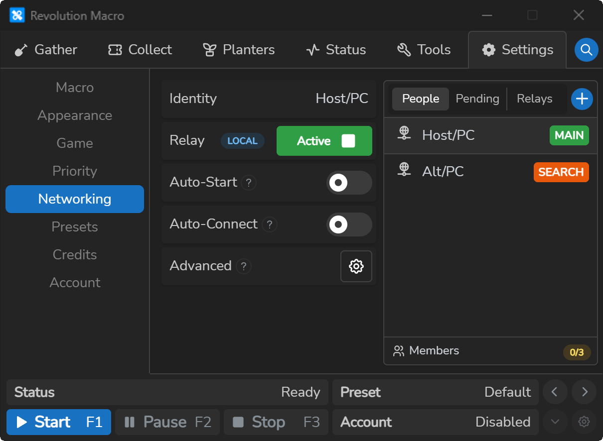Toggle the Auto-Connect switch
The image size is (603, 441).
point(349,224)
